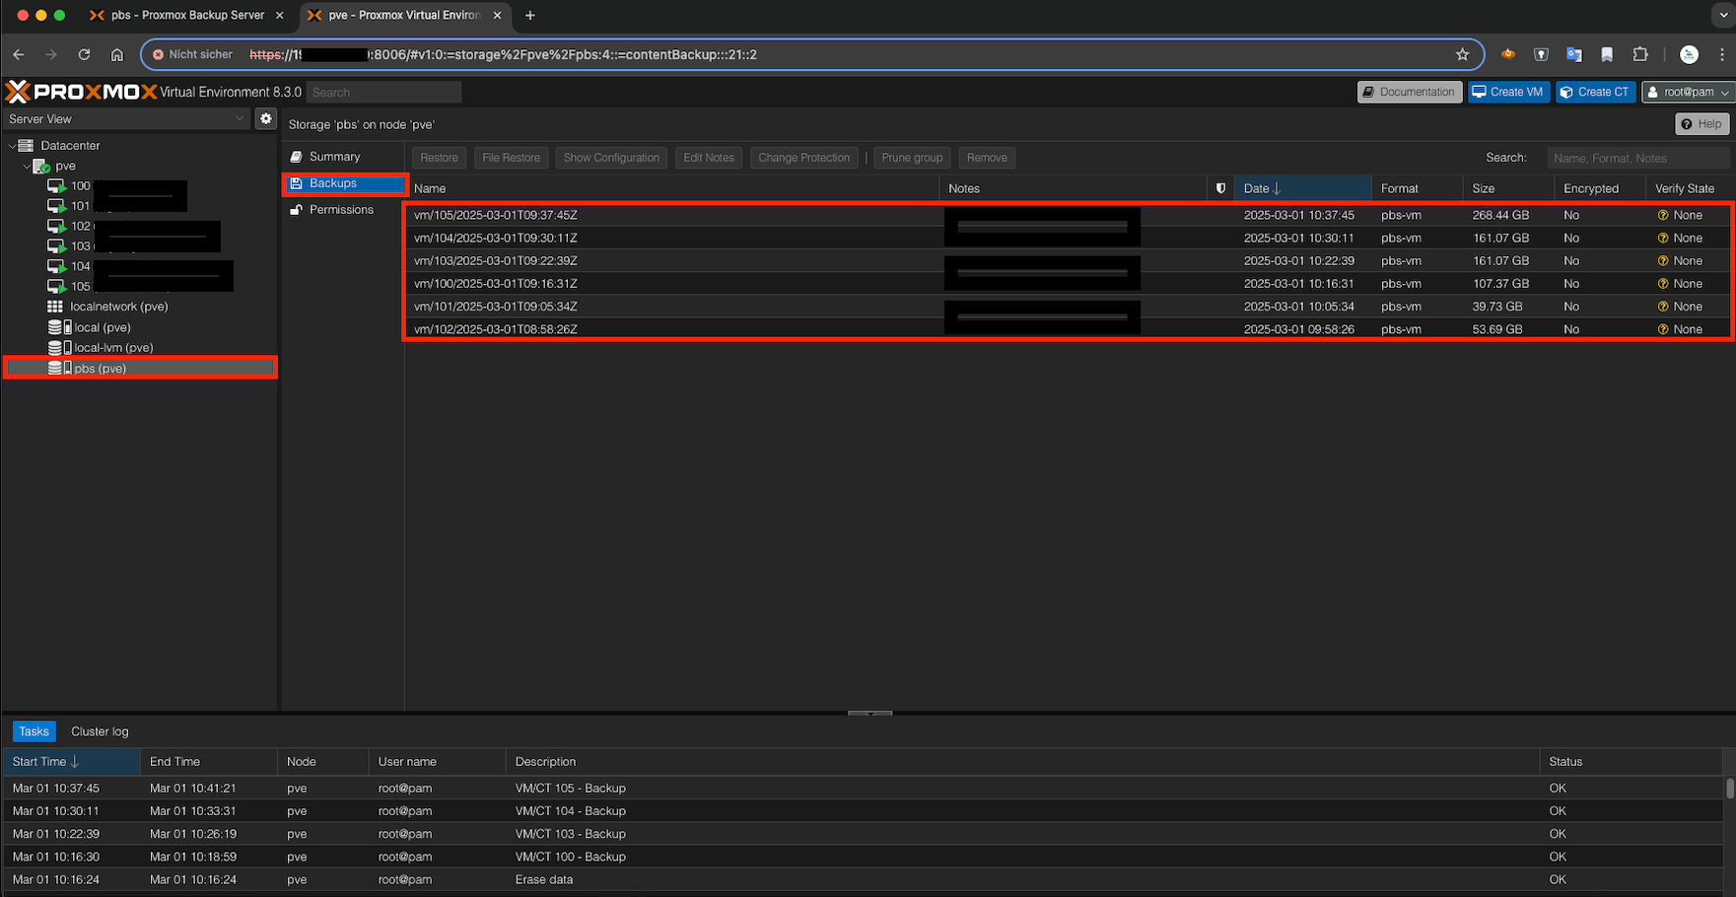Open the Permissions panel via lock icon
The width and height of the screenshot is (1736, 897).
(x=297, y=209)
